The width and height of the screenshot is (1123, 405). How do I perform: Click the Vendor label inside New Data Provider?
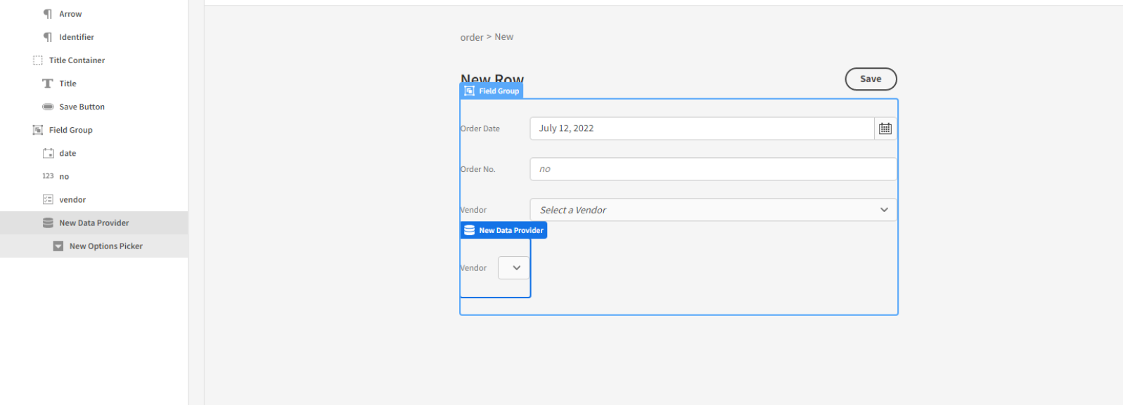[473, 268]
